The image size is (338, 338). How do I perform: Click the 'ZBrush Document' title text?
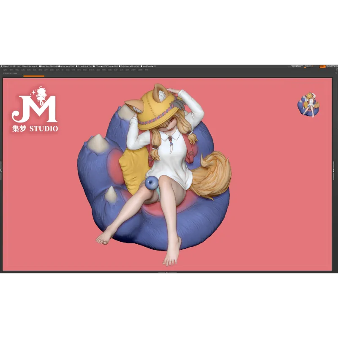(x=30, y=66)
